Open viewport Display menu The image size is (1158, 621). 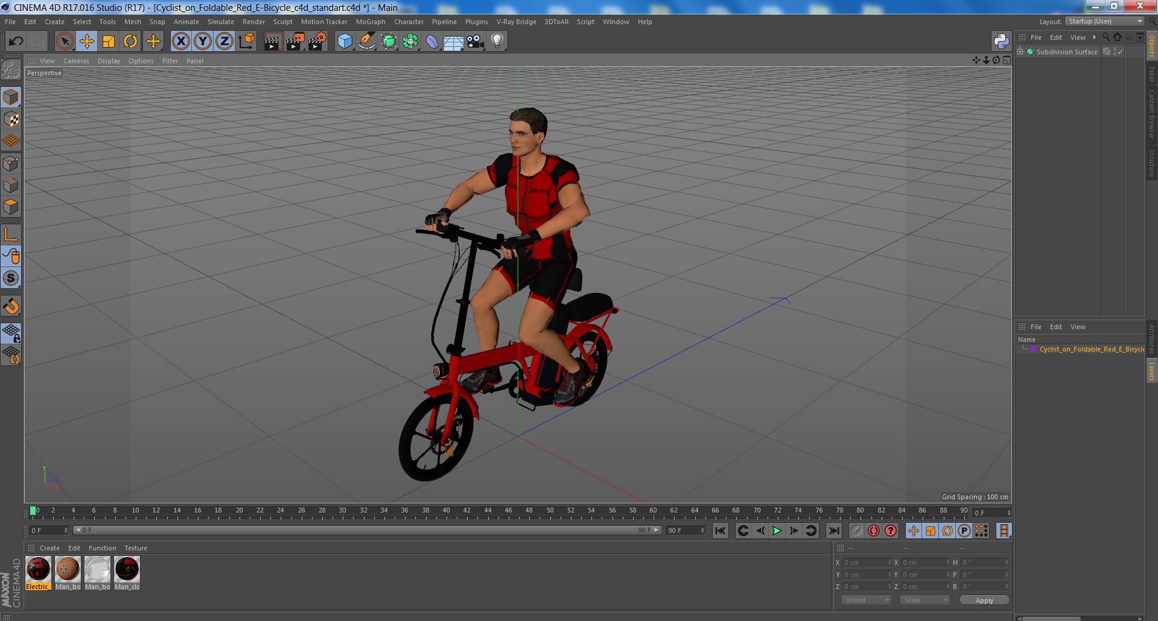[x=109, y=61]
